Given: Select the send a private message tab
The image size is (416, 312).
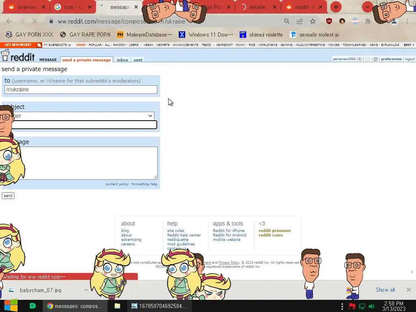Looking at the screenshot, I should pos(87,60).
